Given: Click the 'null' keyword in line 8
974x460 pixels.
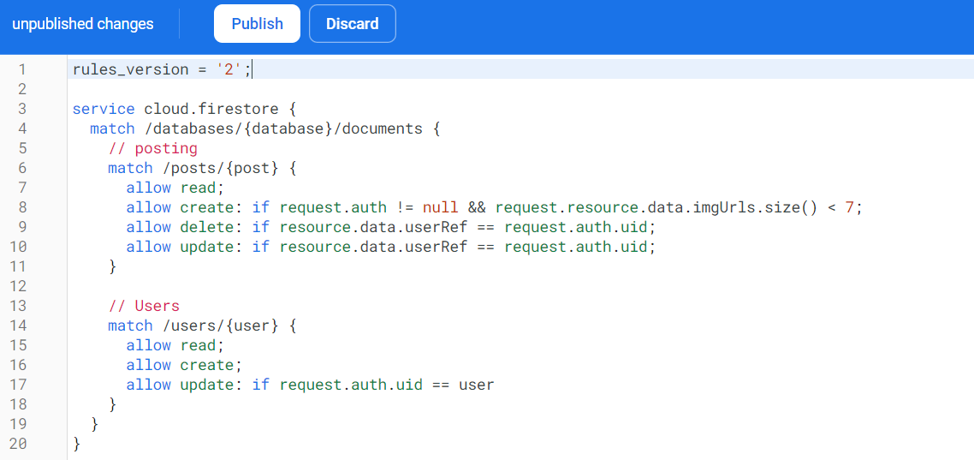Looking at the screenshot, I should click(441, 207).
